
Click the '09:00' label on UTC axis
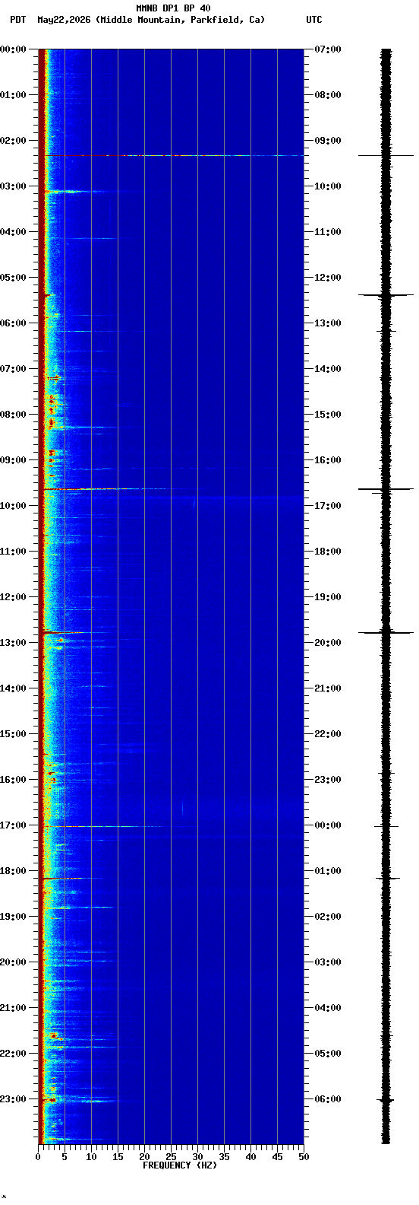point(328,141)
